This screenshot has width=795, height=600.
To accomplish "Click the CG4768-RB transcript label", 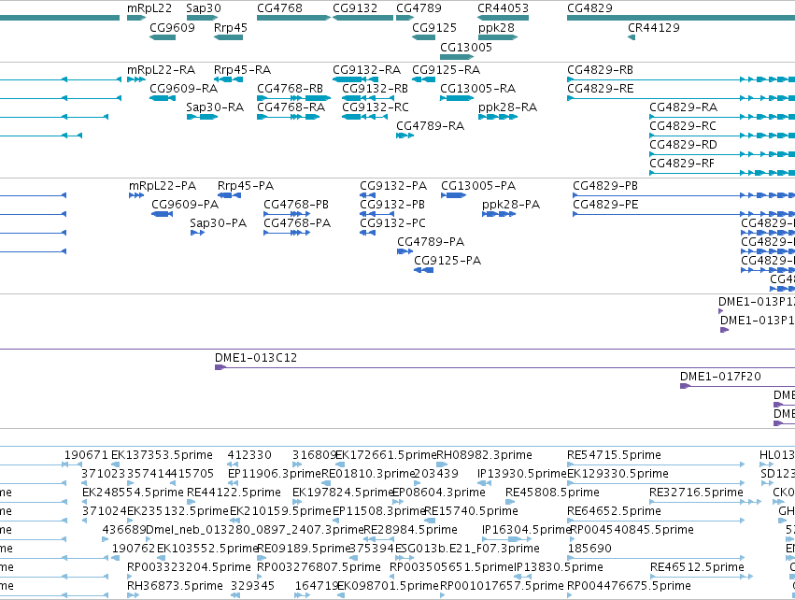I will pos(290,88).
